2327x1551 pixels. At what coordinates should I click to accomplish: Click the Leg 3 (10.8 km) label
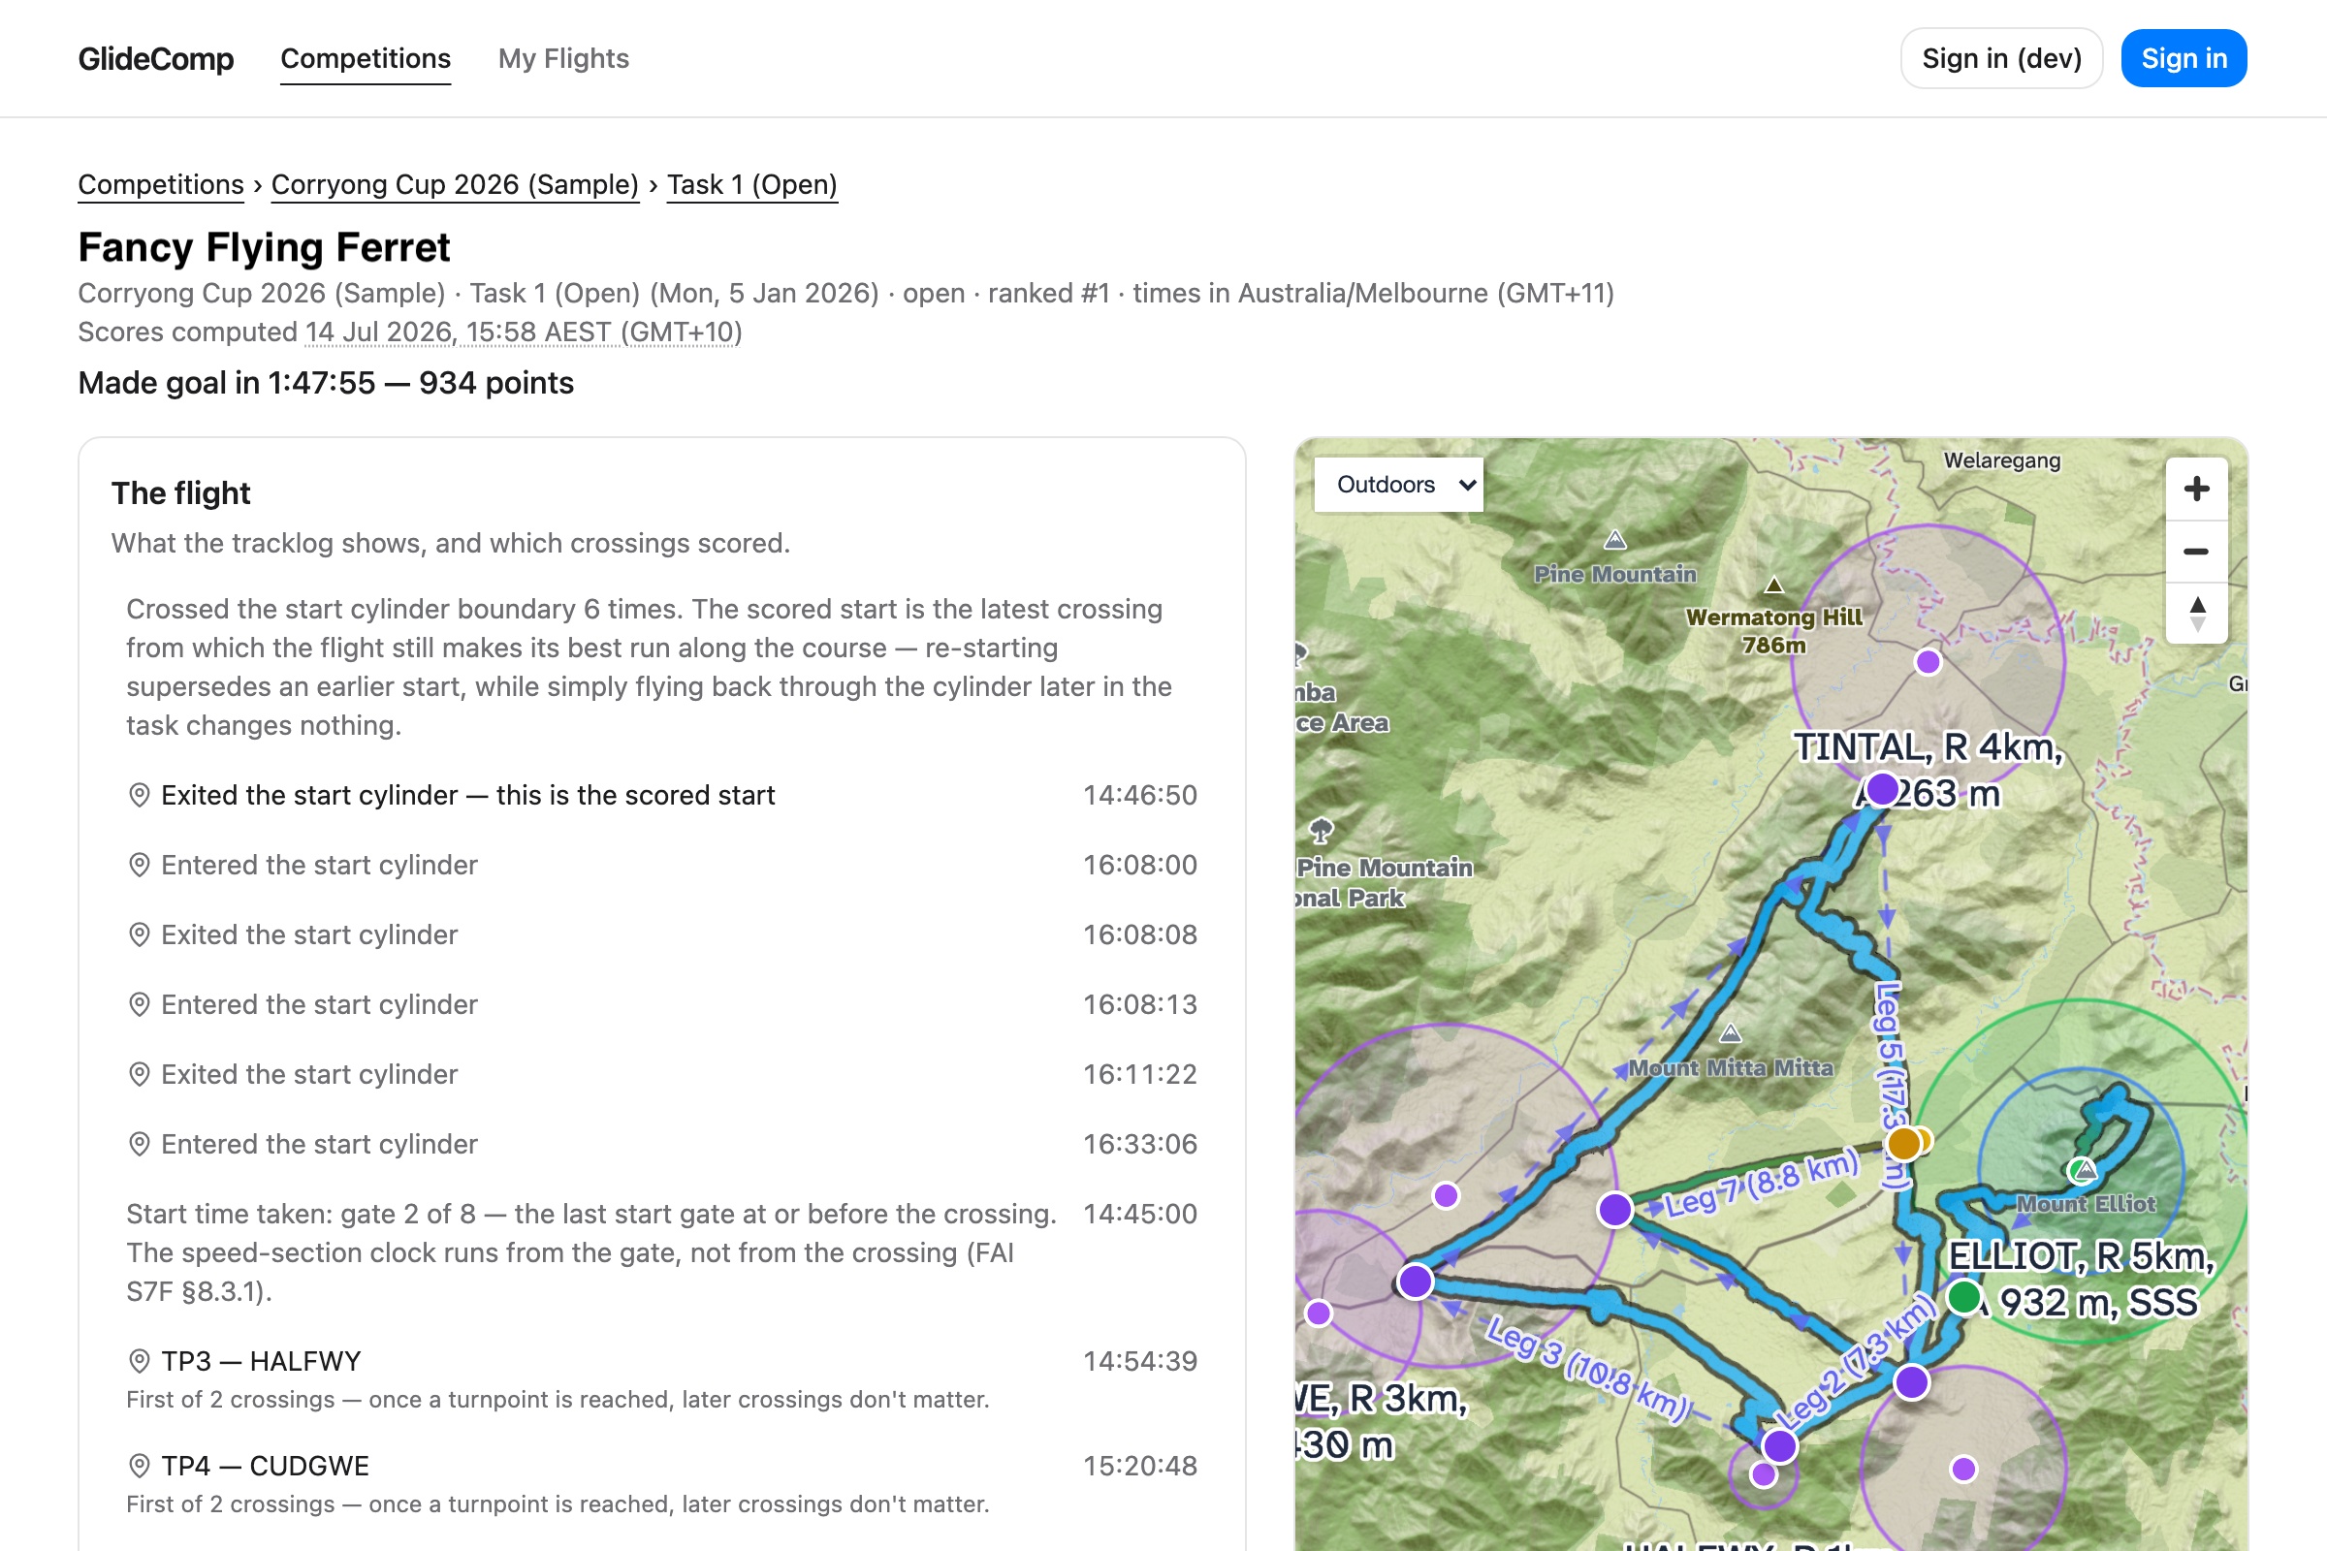click(x=1590, y=1370)
